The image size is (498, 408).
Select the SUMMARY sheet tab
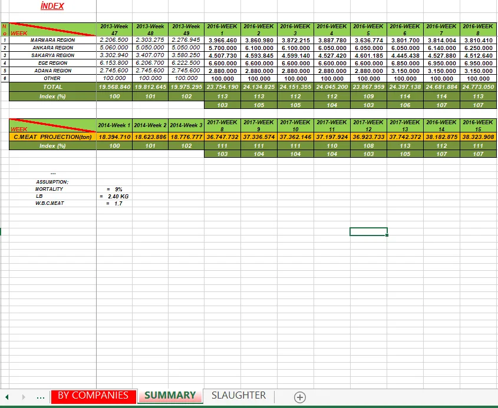pos(170,396)
